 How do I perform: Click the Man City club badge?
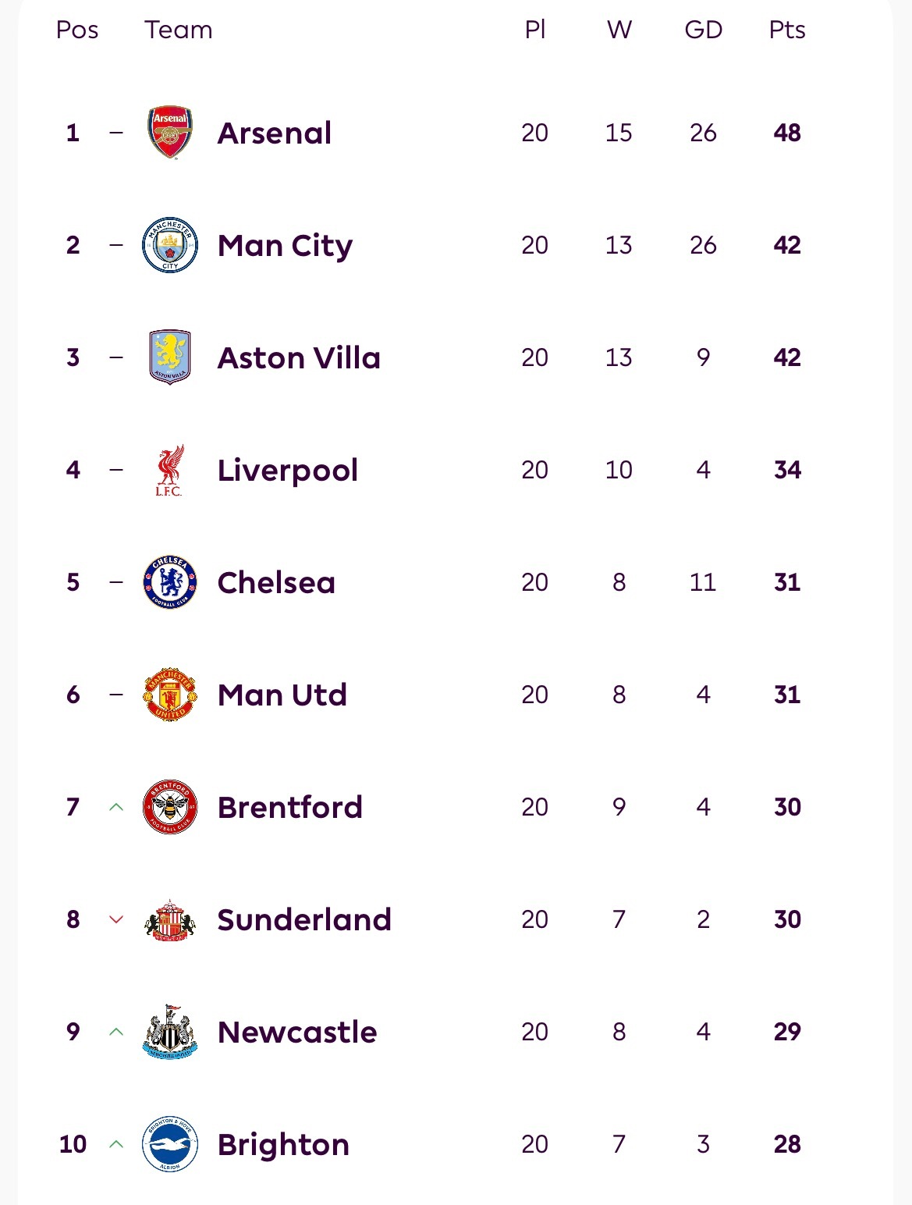(x=170, y=245)
